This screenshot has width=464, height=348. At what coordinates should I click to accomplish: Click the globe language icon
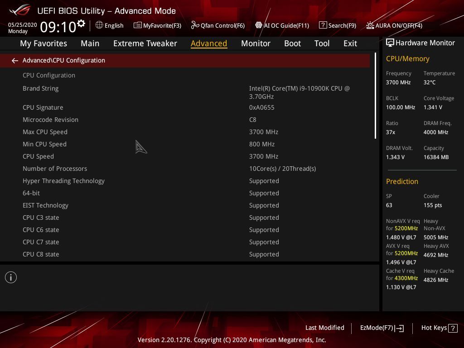[99, 25]
